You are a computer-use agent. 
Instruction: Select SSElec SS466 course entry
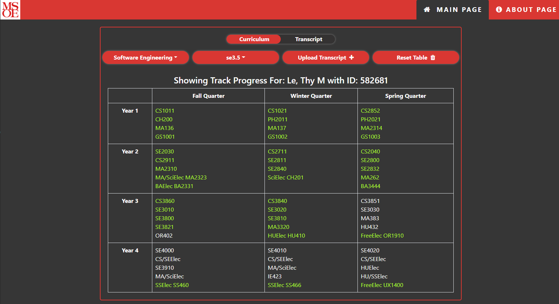tap(284, 285)
